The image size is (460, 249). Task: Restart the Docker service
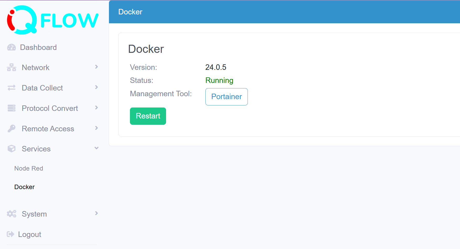point(148,116)
